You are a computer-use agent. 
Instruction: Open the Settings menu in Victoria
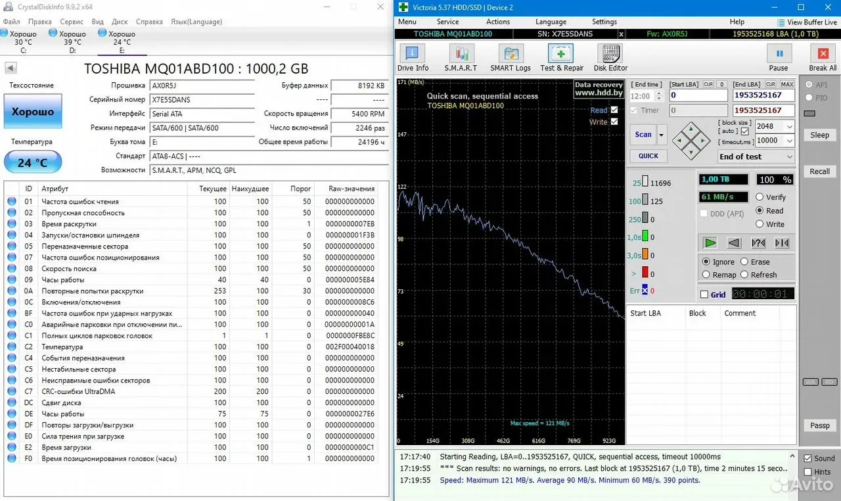604,22
